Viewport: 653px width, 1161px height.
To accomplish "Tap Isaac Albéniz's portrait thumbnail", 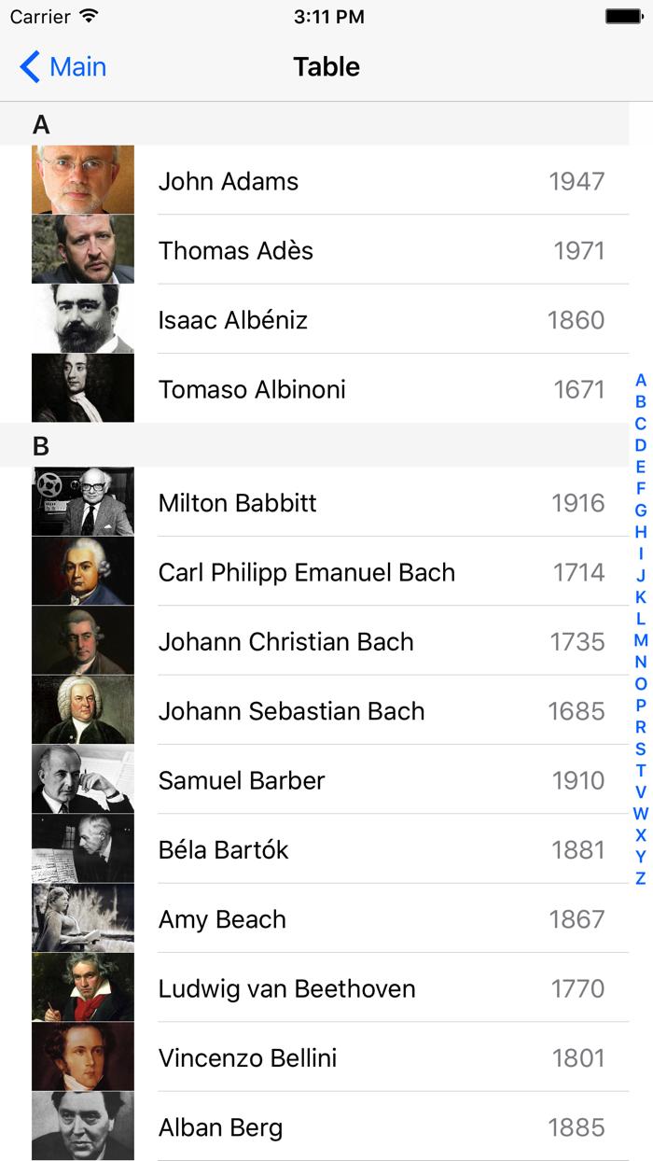I will [82, 318].
